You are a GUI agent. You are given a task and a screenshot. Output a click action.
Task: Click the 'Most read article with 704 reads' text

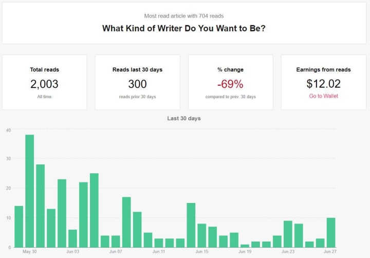click(183, 16)
